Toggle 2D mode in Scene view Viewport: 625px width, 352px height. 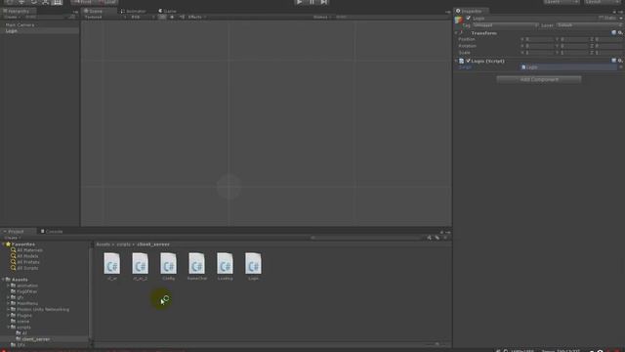[162, 18]
